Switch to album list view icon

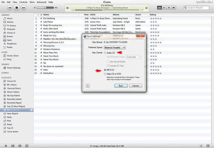(x=164, y=8)
